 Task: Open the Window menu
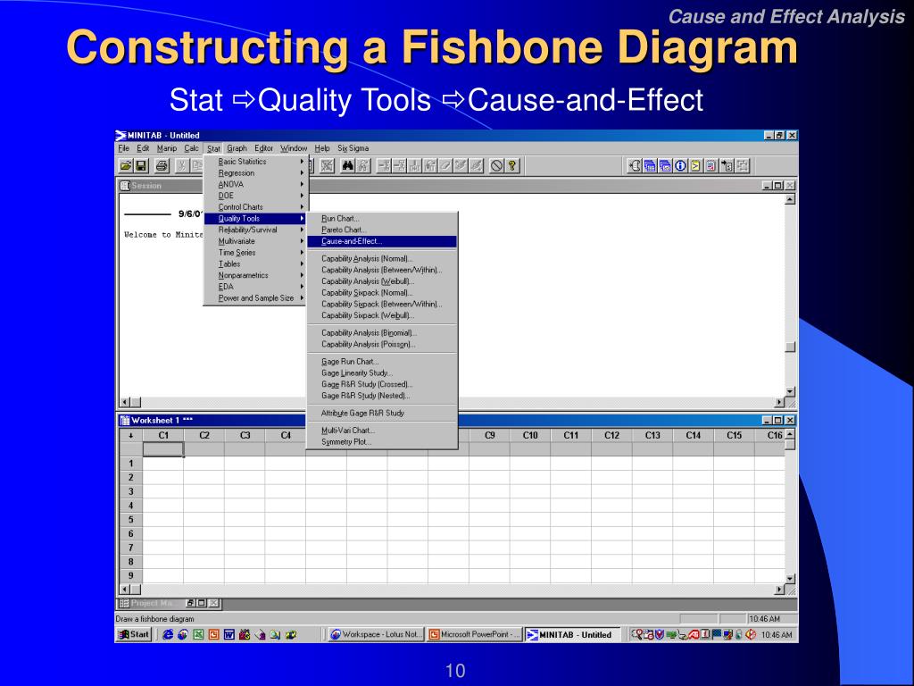(293, 148)
